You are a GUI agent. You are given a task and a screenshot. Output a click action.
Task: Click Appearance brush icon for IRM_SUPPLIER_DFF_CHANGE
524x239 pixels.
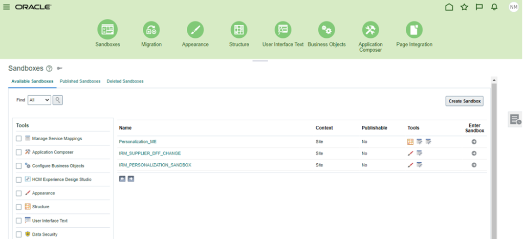(x=410, y=154)
